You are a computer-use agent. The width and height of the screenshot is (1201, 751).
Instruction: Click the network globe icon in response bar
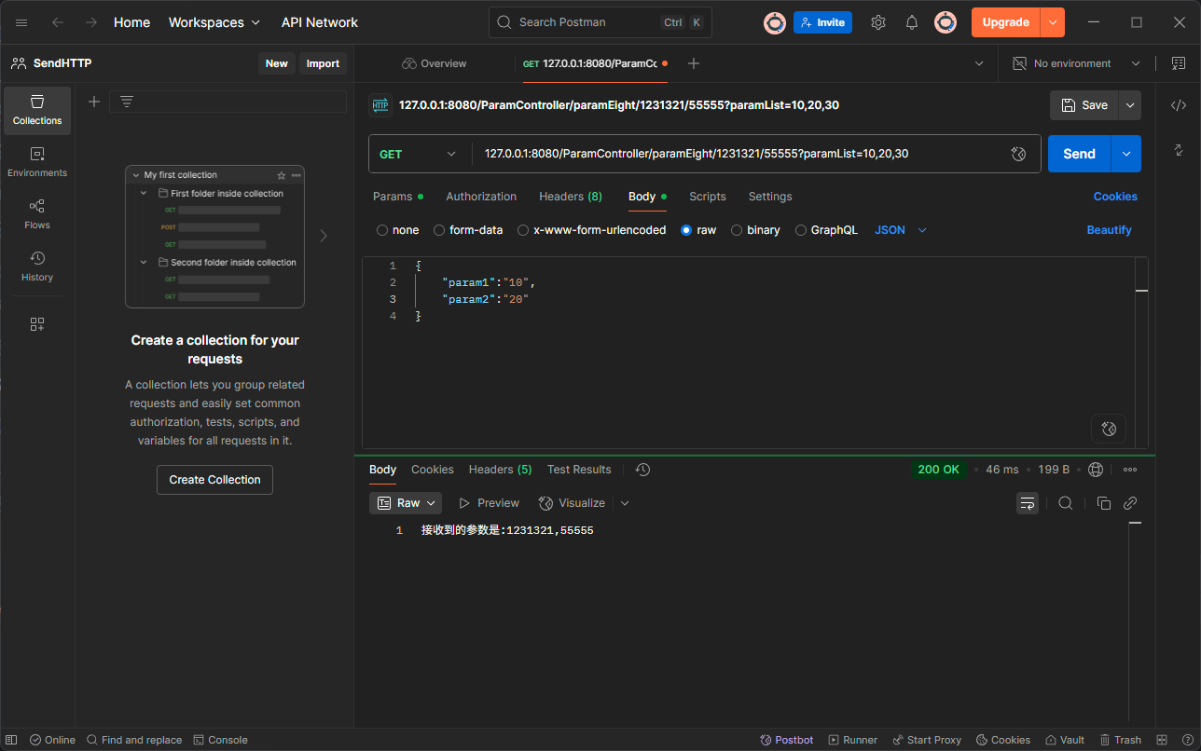(x=1096, y=470)
